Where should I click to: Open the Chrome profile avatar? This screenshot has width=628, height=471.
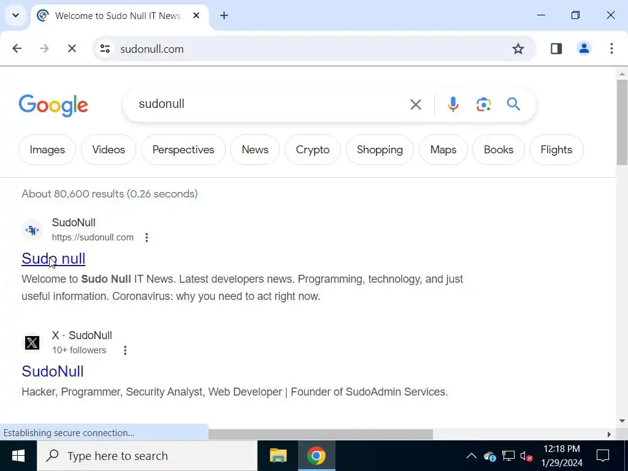584,48
